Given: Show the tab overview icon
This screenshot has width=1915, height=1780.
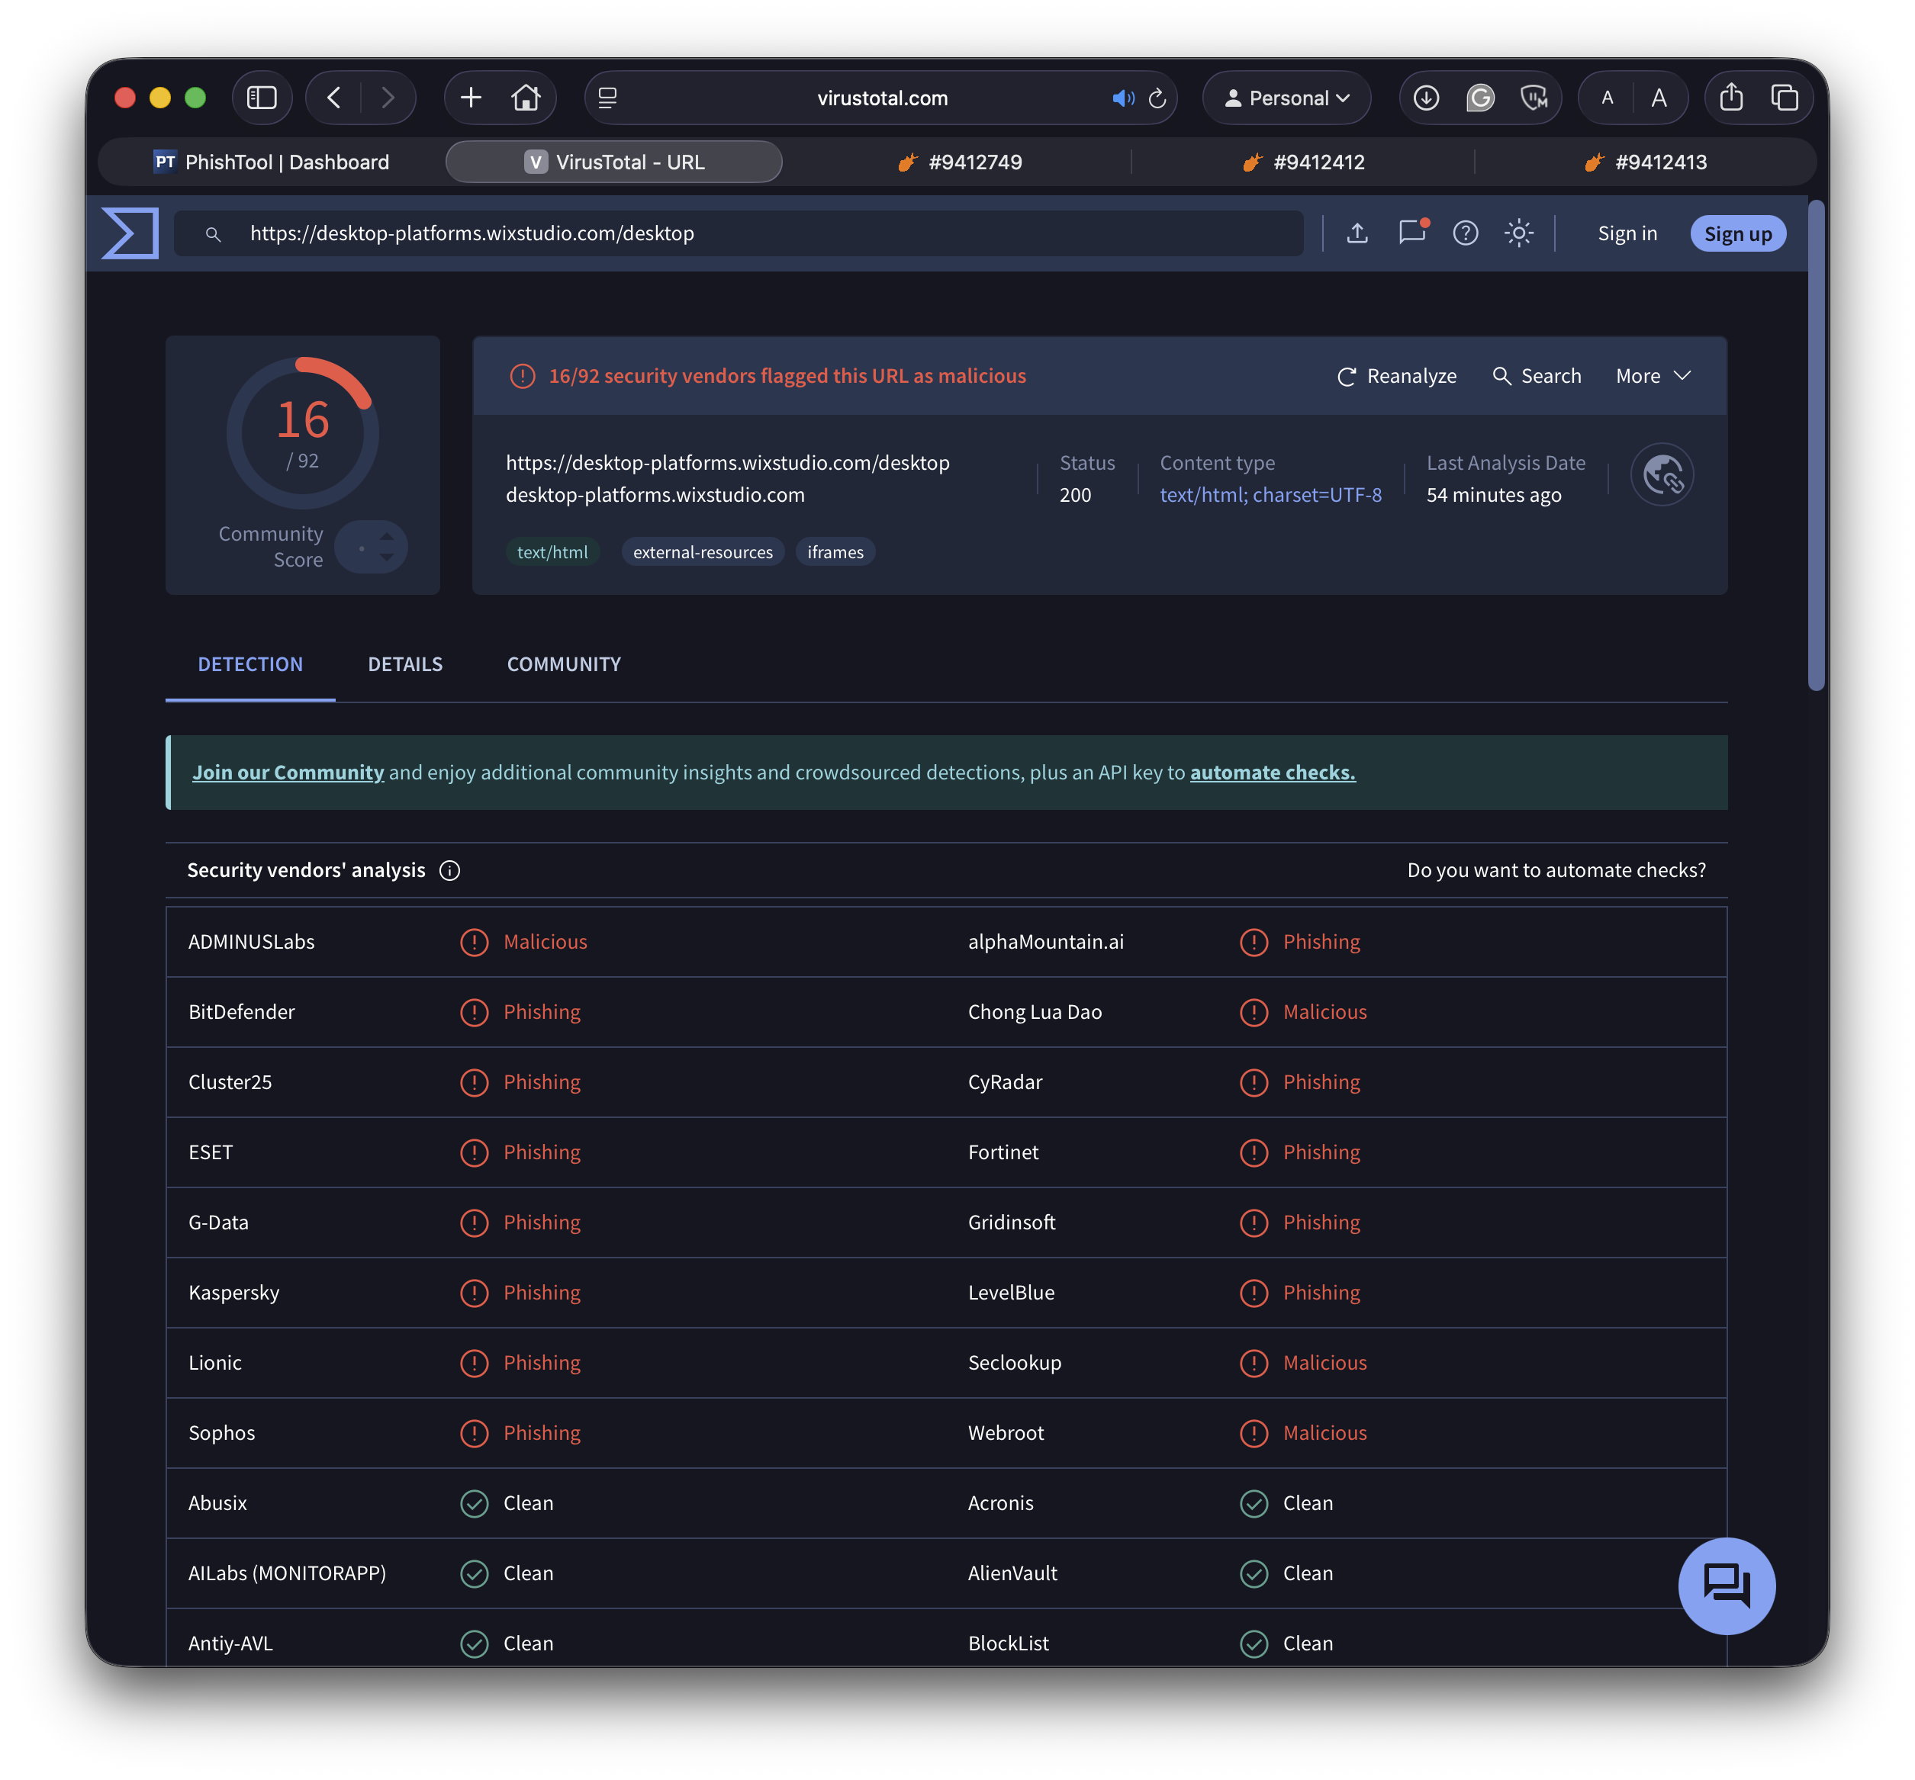Looking at the screenshot, I should click(x=1784, y=98).
